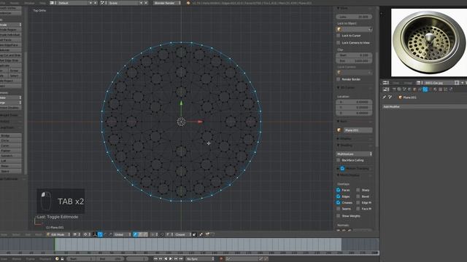This screenshot has height=262, width=467.
Task: Click the Clip End value slider
Action: point(354,60)
